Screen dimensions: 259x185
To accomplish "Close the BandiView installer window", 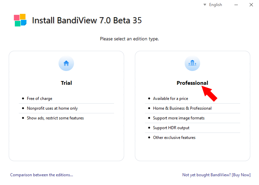I will click(x=251, y=5).
